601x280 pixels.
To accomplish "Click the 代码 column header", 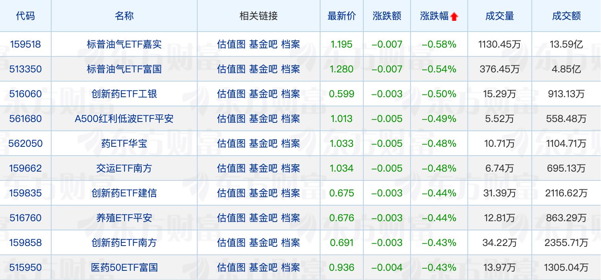I will tap(25, 16).
